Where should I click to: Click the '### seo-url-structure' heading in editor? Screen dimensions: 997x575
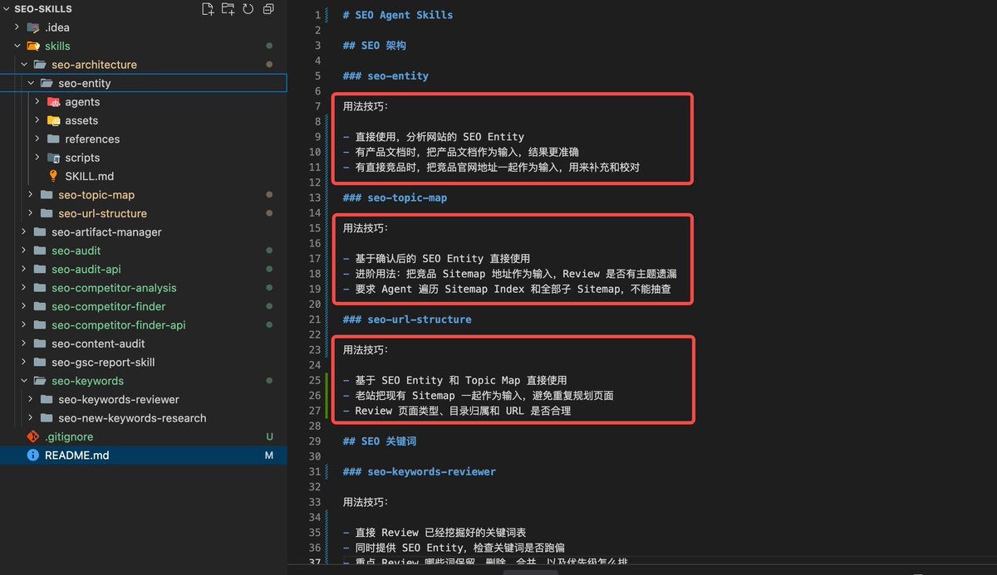407,319
